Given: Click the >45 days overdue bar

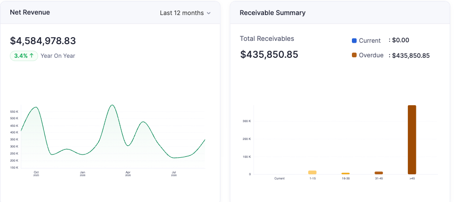Looking at the screenshot, I should click(412, 140).
